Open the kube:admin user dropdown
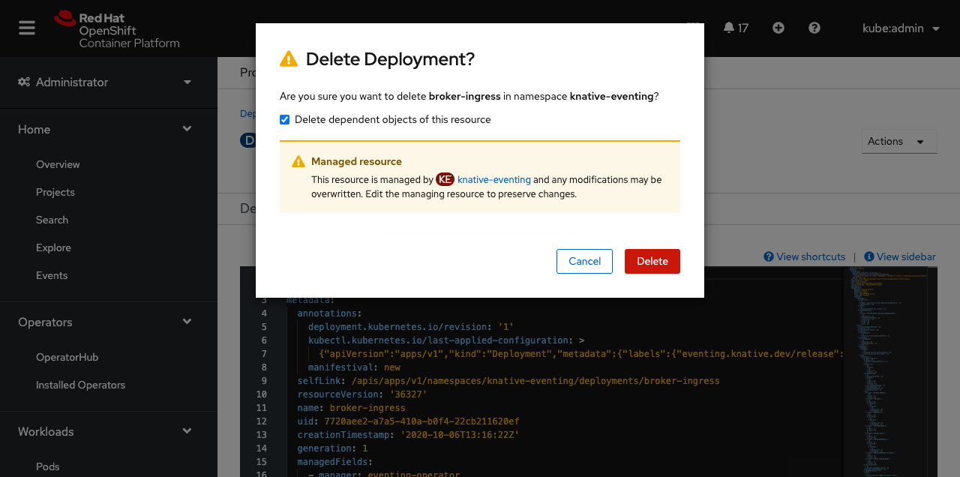 coord(901,28)
